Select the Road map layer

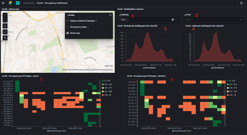(75, 33)
